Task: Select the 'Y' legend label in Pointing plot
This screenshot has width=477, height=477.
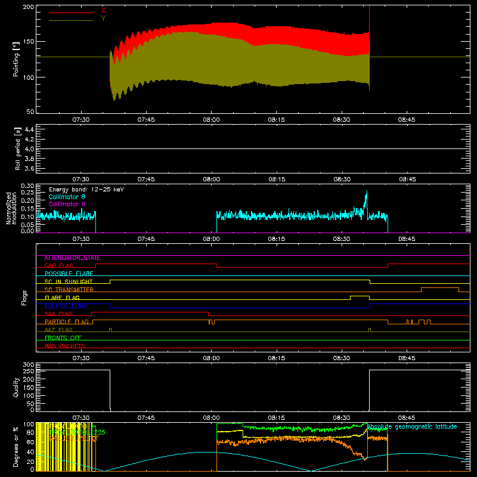Action: [x=103, y=18]
